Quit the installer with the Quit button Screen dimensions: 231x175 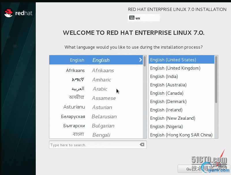[190, 169]
